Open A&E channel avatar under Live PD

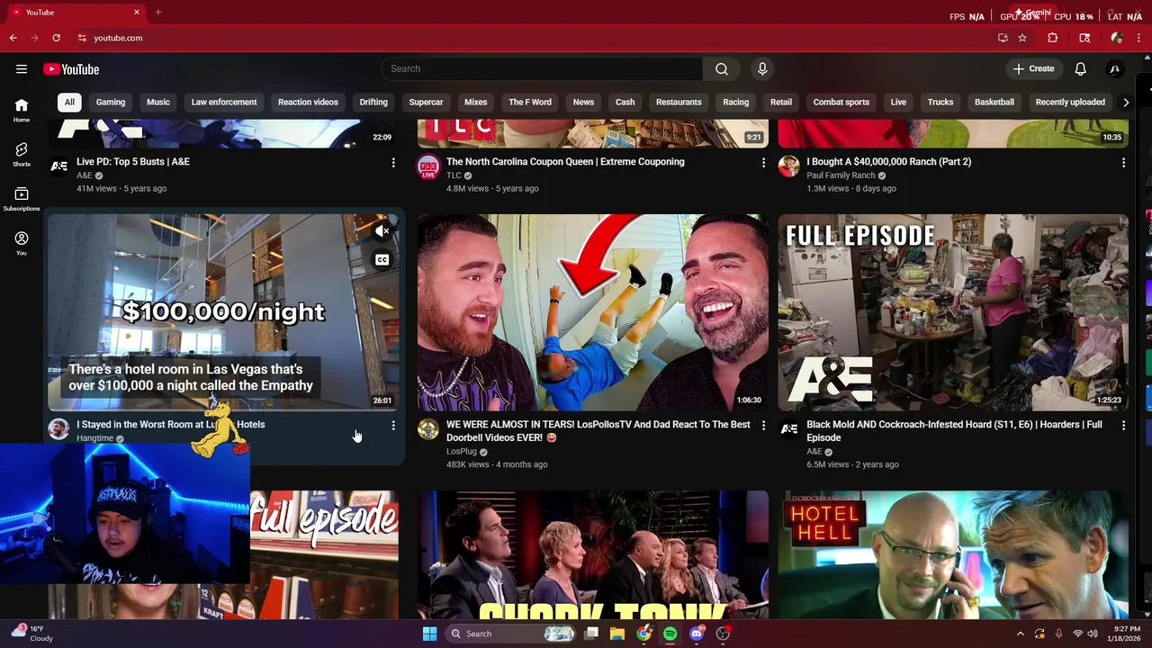click(58, 166)
